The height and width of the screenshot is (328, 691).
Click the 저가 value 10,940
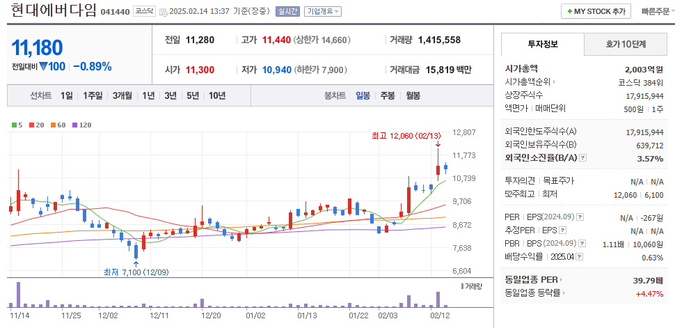277,70
